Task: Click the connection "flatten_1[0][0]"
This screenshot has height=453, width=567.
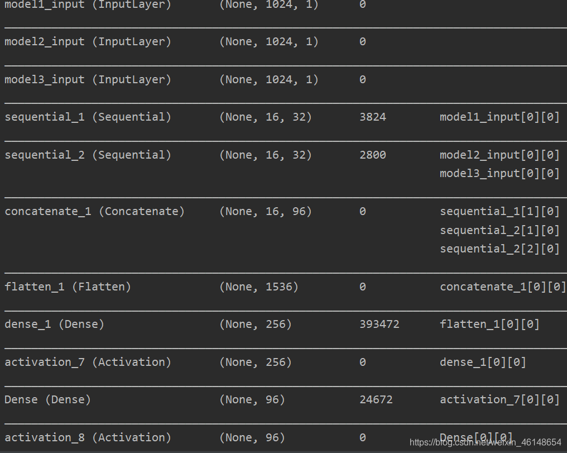Action: [x=489, y=324]
